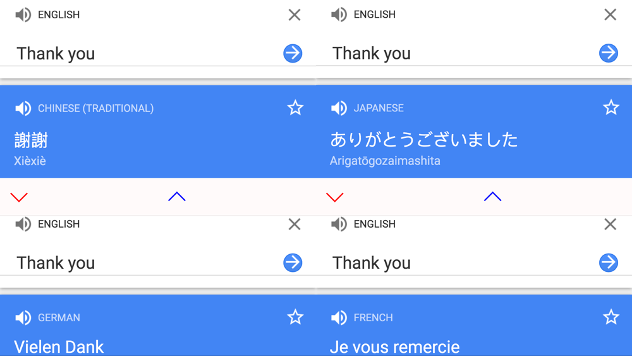Star the Japanese translation

point(611,107)
